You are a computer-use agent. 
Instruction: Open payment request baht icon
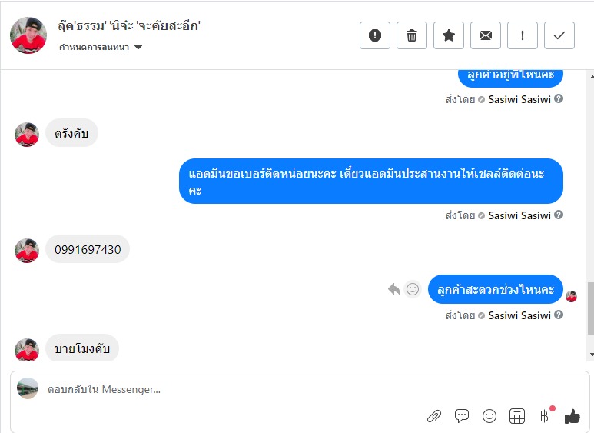[544, 416]
